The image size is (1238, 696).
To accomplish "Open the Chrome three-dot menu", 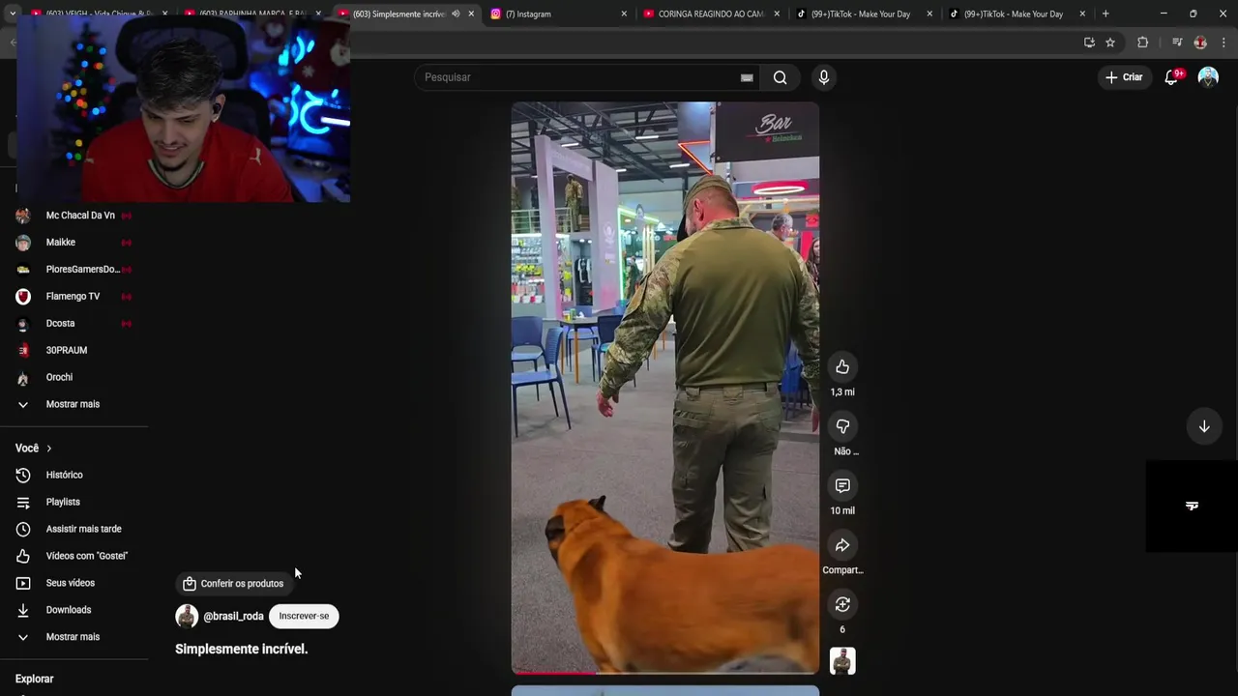I will pyautogui.click(x=1224, y=43).
